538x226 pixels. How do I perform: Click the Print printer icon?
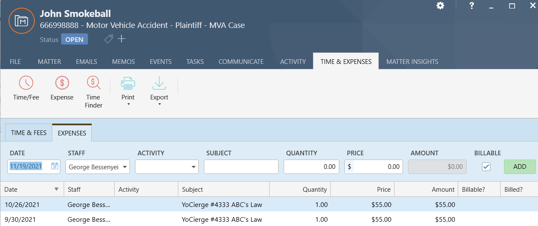(x=128, y=83)
